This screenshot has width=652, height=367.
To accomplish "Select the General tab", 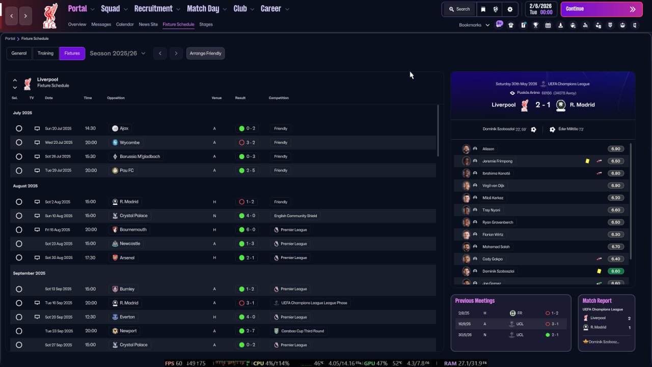I will click(x=19, y=54).
